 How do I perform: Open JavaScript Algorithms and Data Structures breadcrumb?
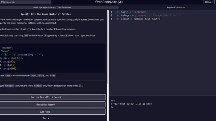52,7
